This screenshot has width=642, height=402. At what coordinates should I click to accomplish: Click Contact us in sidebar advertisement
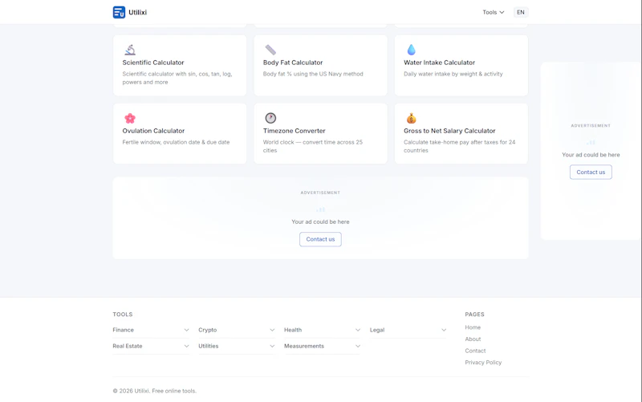pos(591,173)
